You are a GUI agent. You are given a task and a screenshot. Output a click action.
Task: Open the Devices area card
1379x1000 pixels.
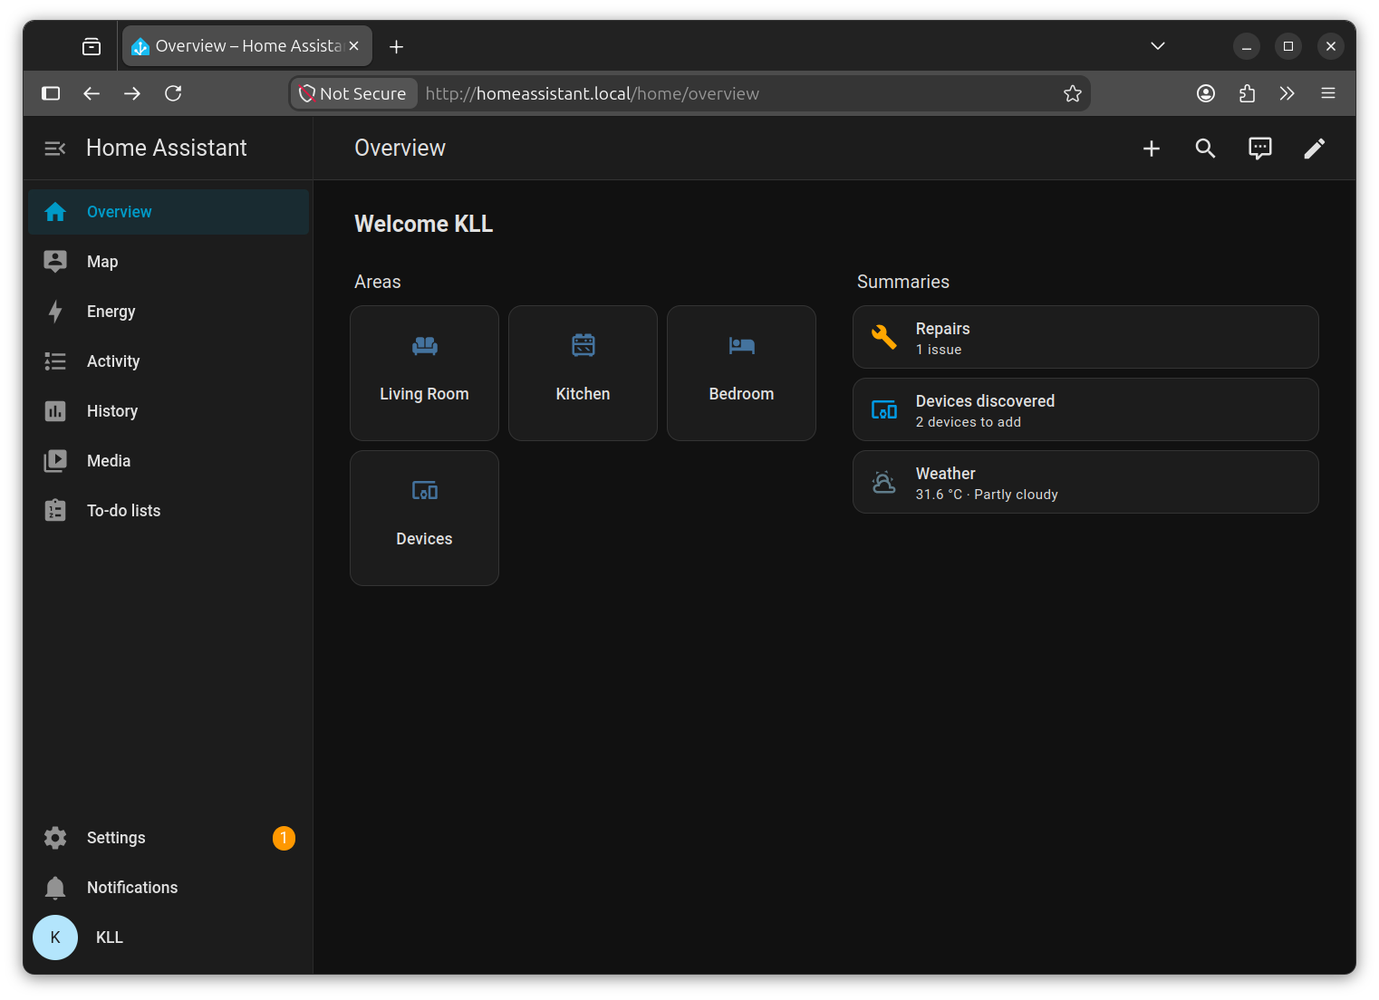pyautogui.click(x=424, y=518)
